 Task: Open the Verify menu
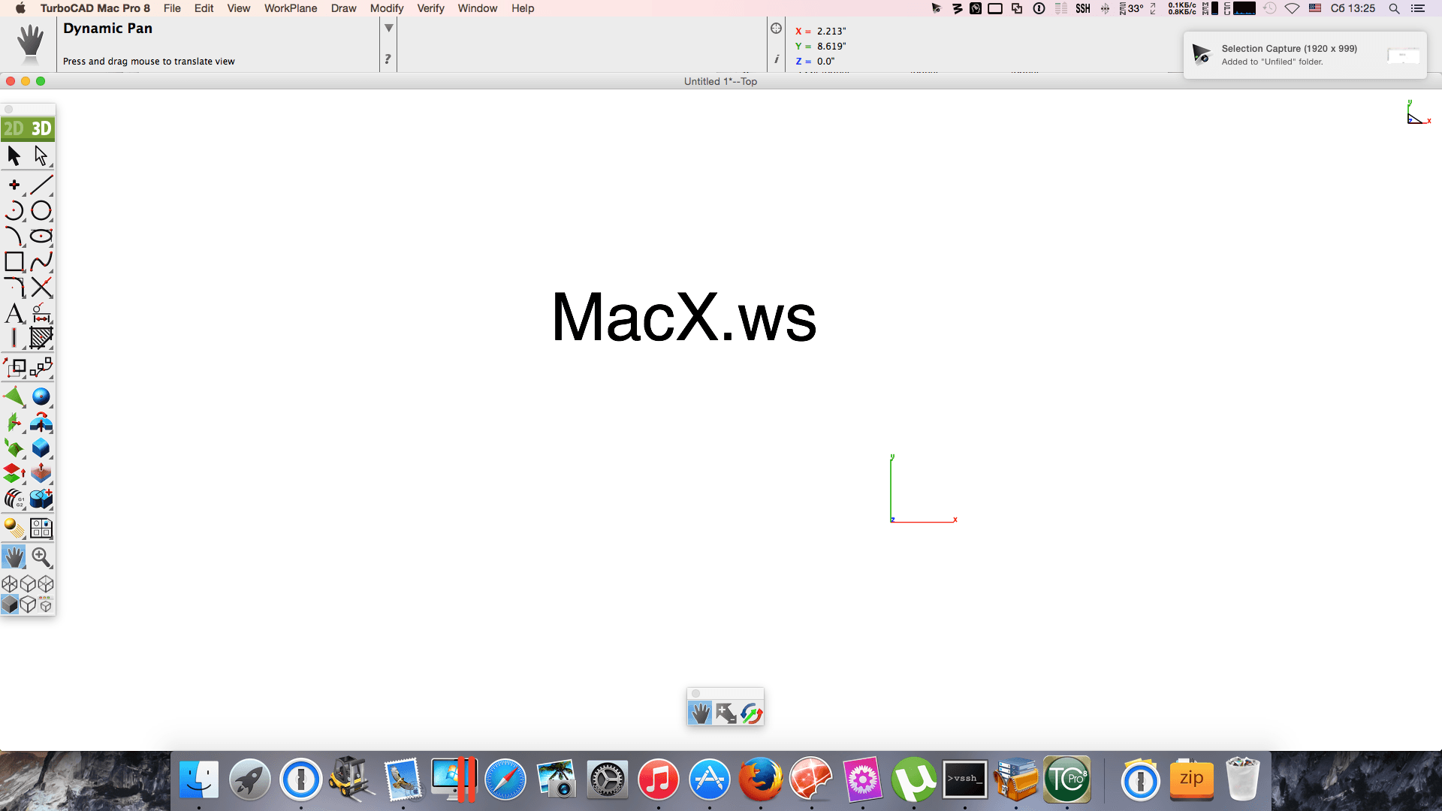tap(430, 8)
